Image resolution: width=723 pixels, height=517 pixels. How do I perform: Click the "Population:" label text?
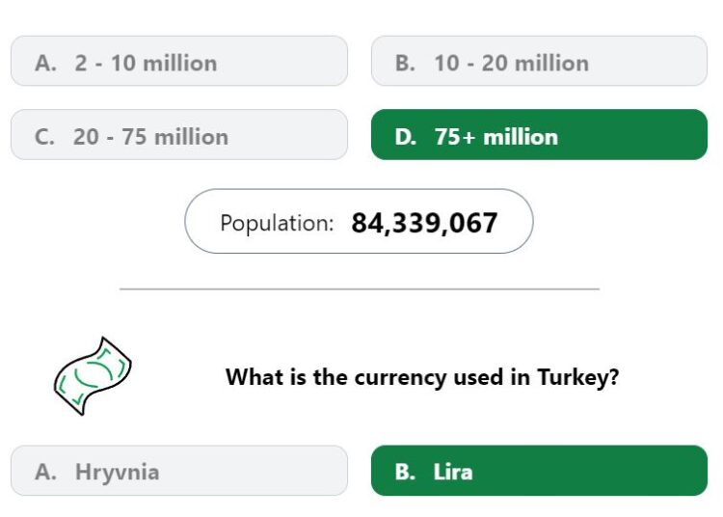pyautogui.click(x=277, y=224)
